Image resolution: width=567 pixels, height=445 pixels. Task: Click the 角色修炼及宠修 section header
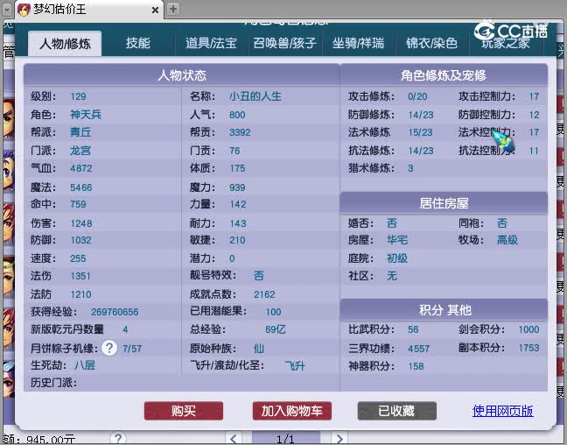tap(444, 75)
